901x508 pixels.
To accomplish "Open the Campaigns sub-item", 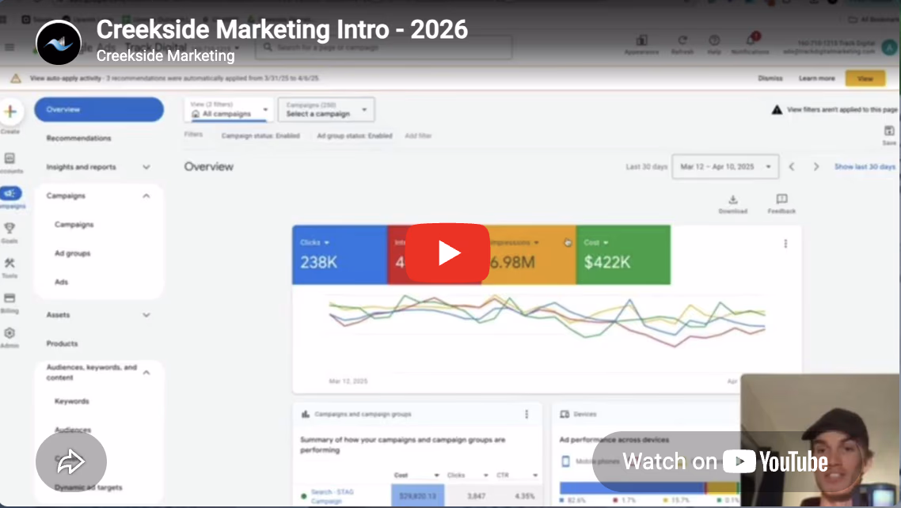I will (x=74, y=225).
